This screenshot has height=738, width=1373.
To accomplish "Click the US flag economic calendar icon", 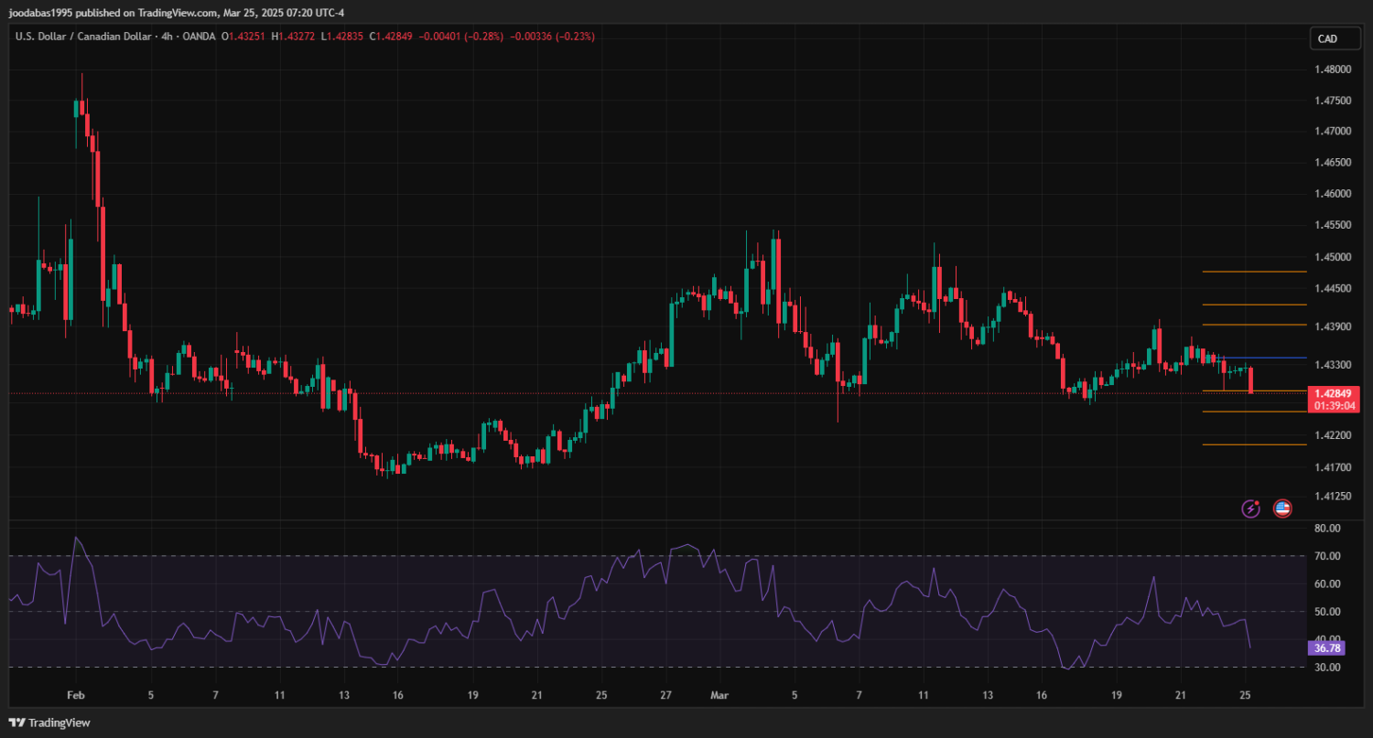I will click(1282, 508).
